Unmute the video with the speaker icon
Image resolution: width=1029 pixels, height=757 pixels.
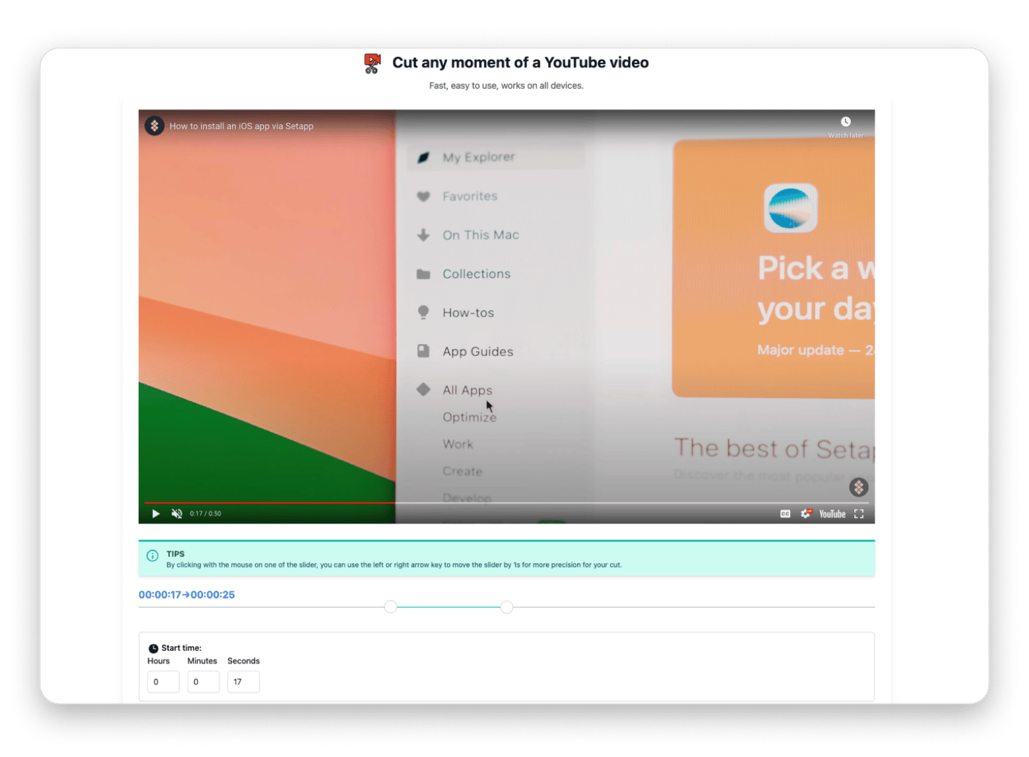click(177, 514)
